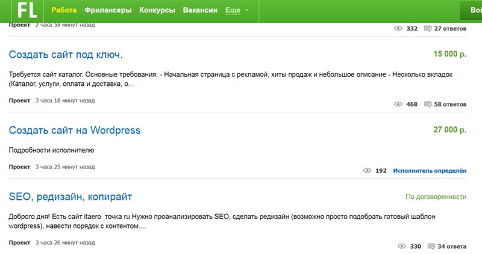482x254 pixels.
Task: Open project Создать сайт под ключ
Action: [66, 55]
